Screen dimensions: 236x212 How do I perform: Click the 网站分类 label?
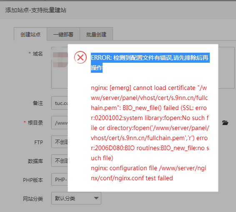click(33, 199)
